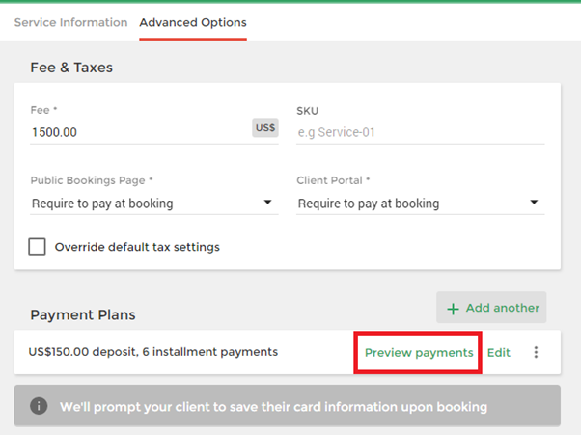This screenshot has height=435, width=581.
Task: Open the Client Portal dropdown
Action: (x=420, y=204)
